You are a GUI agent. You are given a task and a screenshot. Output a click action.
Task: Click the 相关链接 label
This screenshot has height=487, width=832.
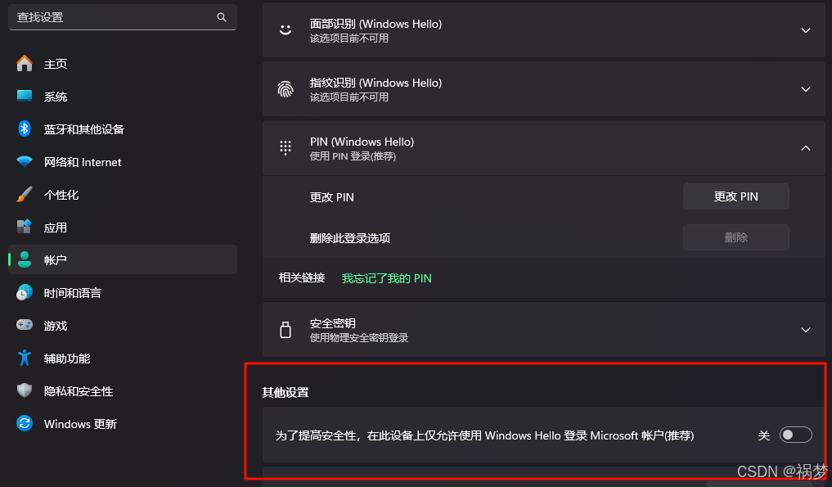click(x=302, y=277)
